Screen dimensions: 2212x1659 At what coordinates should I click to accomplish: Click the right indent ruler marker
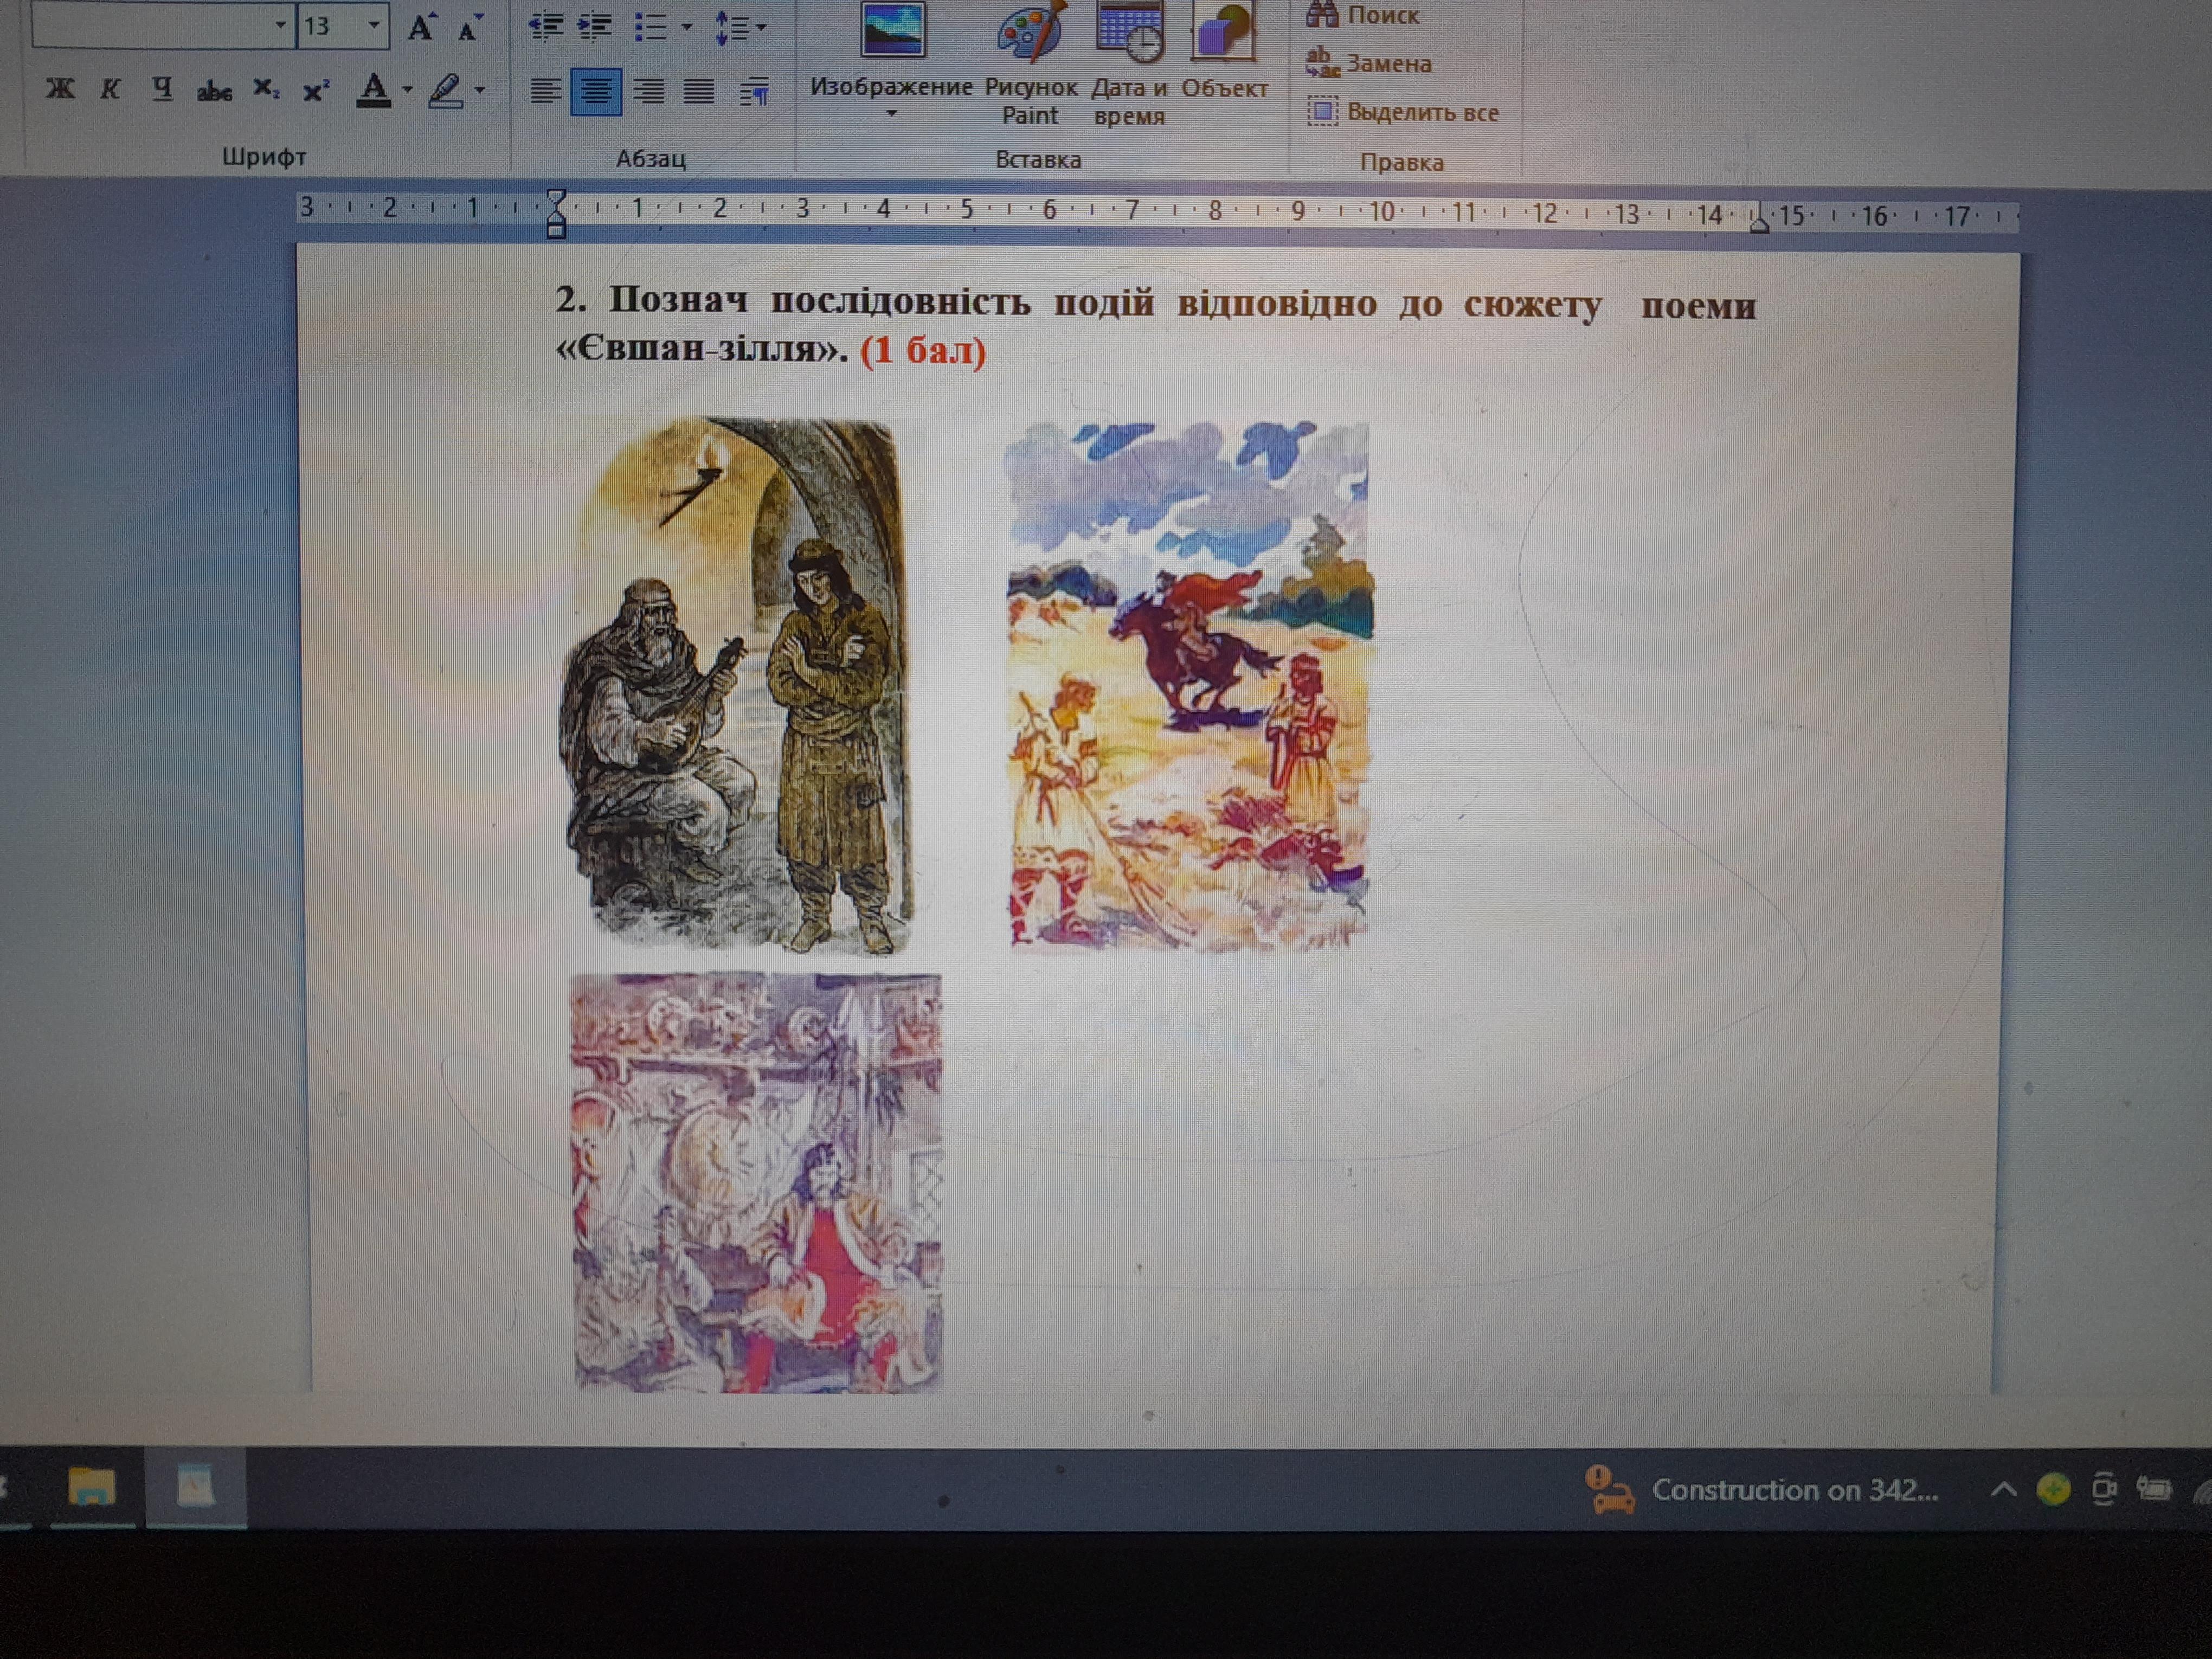(1760, 223)
